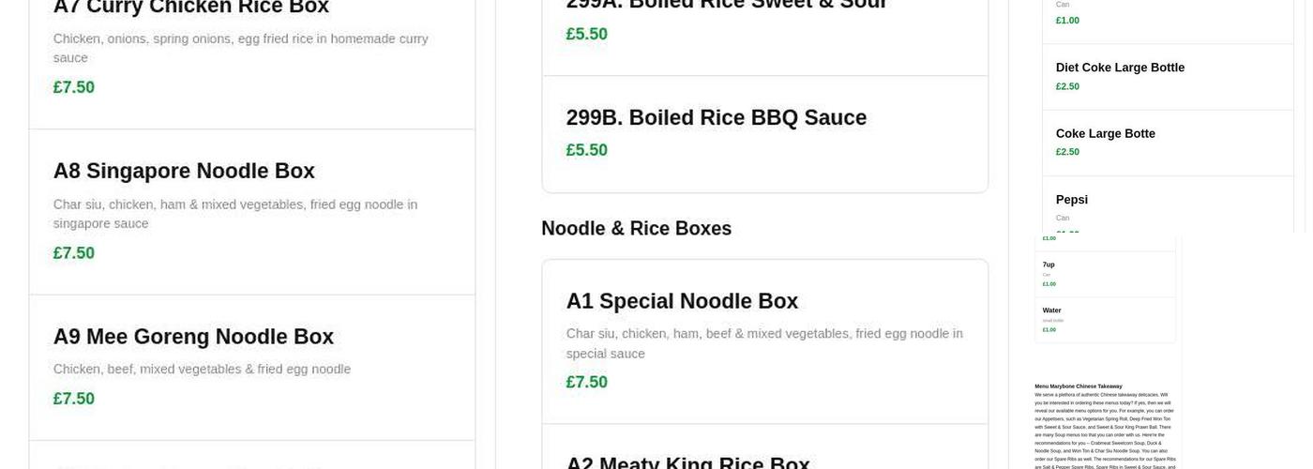Select the Coke Large Botte drink
1313x469 pixels.
pyautogui.click(x=1105, y=134)
